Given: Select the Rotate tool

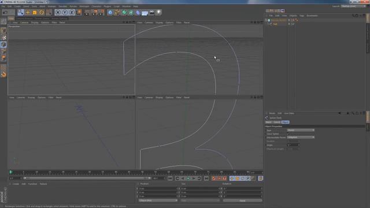Looking at the screenshot, I should click(42, 12).
